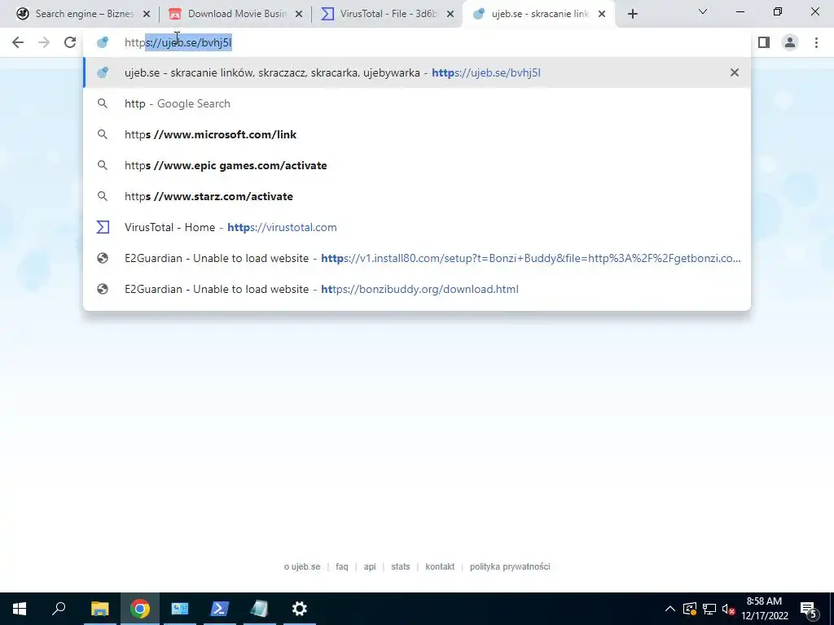Open the 'o ujeb.se' footer link
834x625 pixels.
[x=302, y=566]
